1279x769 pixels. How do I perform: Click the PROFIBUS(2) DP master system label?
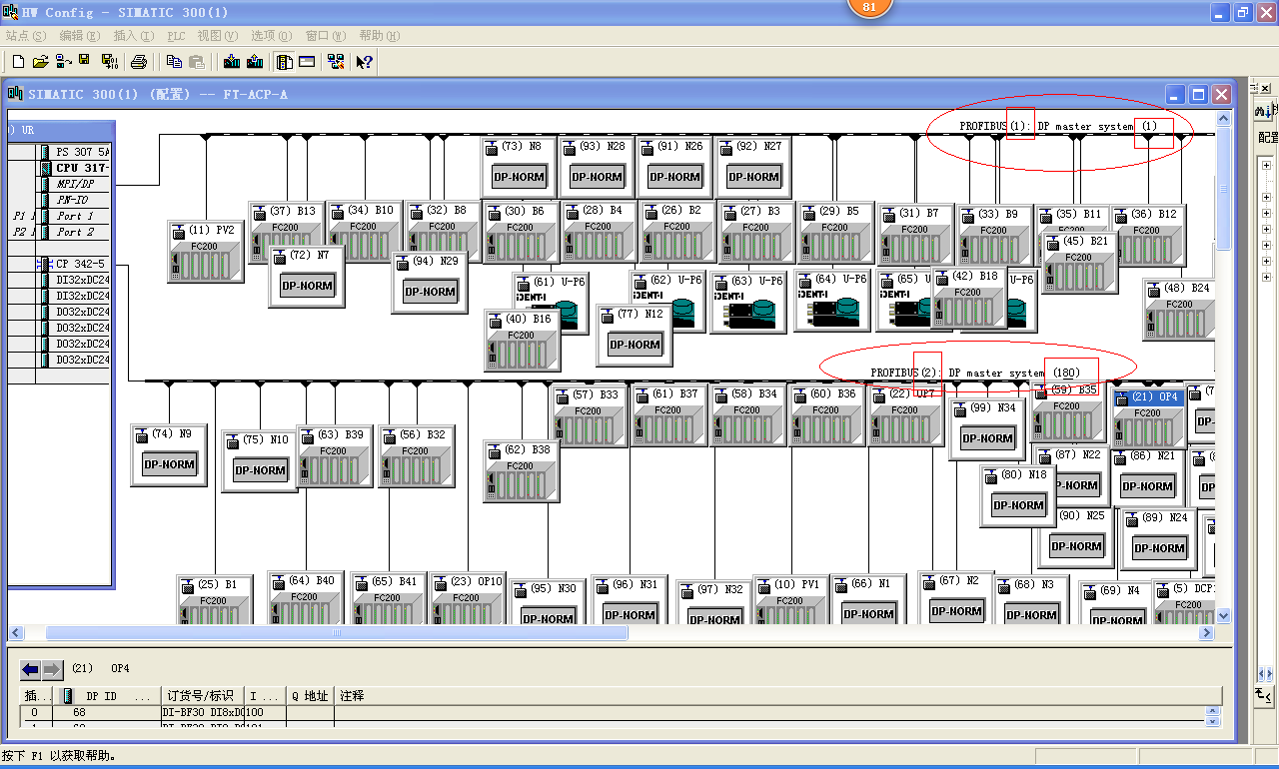(975, 373)
